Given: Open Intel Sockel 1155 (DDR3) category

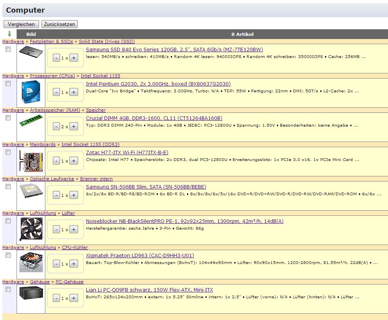Looking at the screenshot, I should click(x=91, y=144).
